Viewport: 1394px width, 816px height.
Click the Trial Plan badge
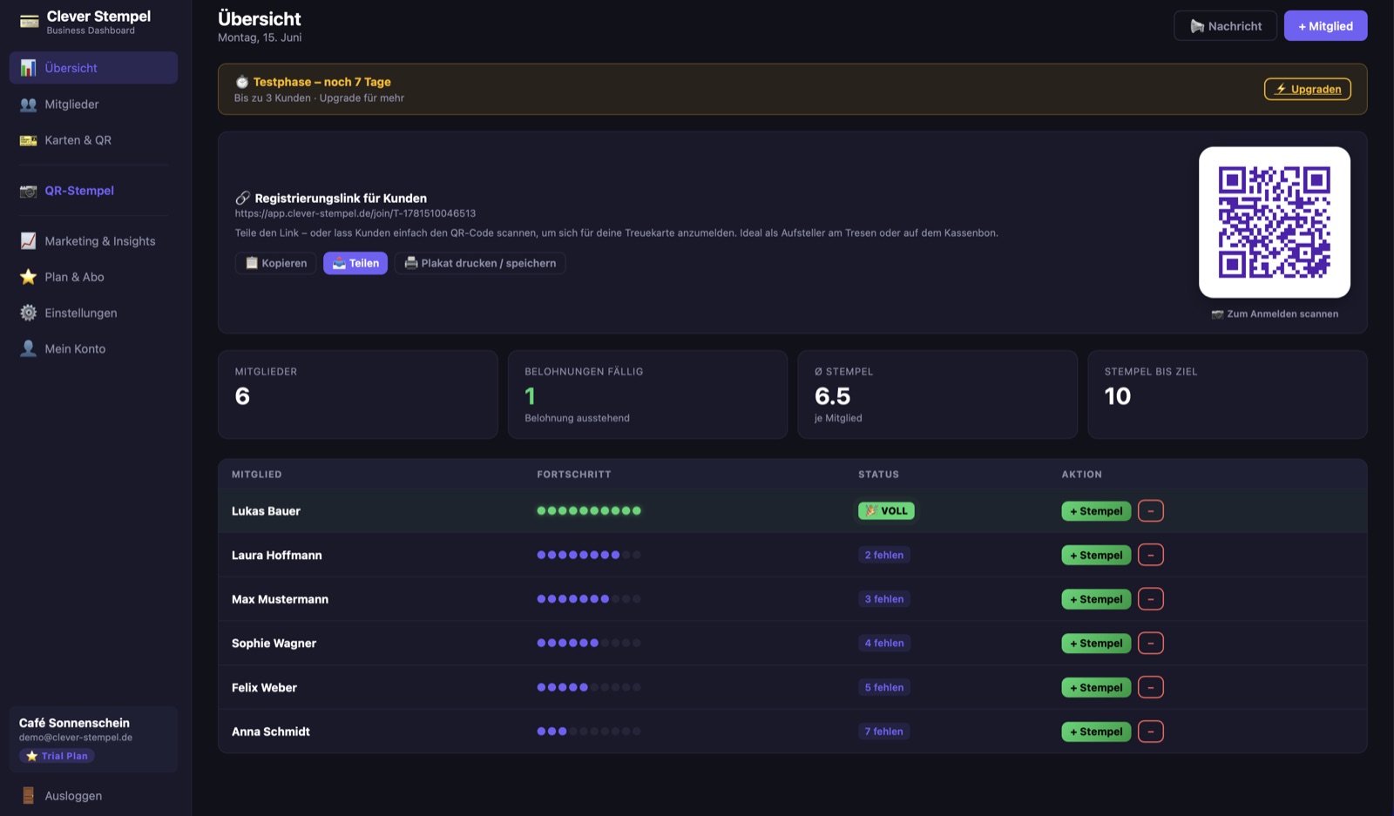57,756
